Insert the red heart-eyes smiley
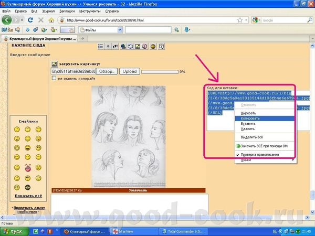This screenshot has height=236, width=315. (x=28, y=168)
